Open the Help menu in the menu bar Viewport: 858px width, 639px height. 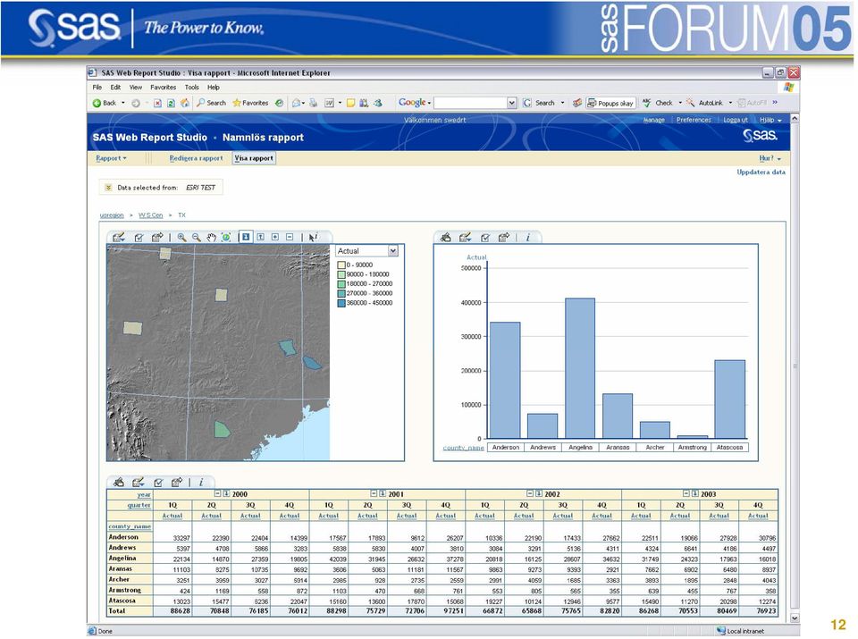click(214, 87)
